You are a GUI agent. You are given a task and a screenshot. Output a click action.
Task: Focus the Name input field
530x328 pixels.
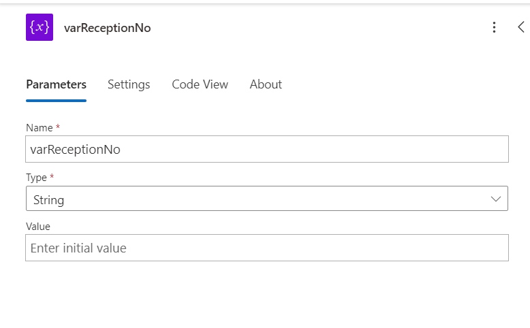267,149
